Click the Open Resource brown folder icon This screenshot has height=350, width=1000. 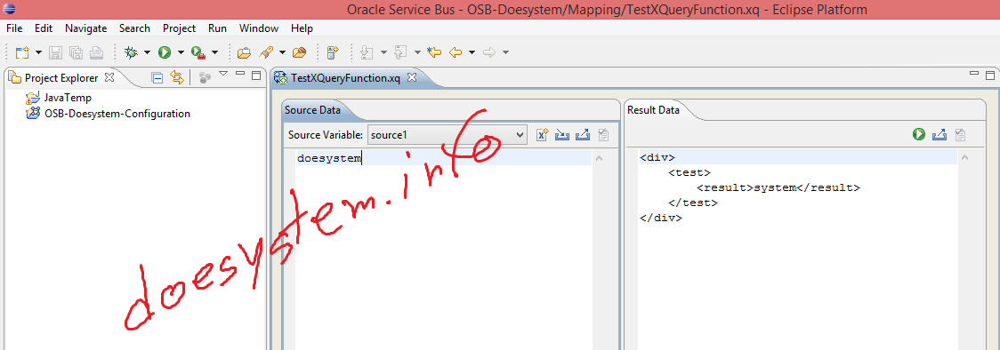pos(299,52)
